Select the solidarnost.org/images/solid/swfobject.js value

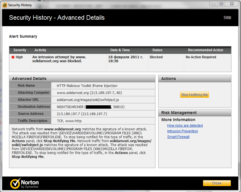point(88,100)
